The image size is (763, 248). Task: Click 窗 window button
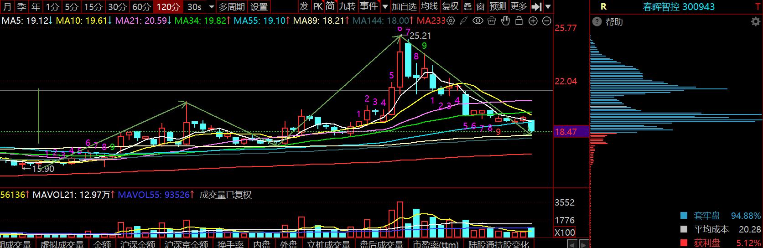[481, 6]
